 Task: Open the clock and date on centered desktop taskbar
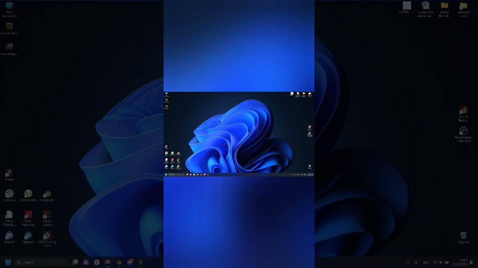coord(310,175)
